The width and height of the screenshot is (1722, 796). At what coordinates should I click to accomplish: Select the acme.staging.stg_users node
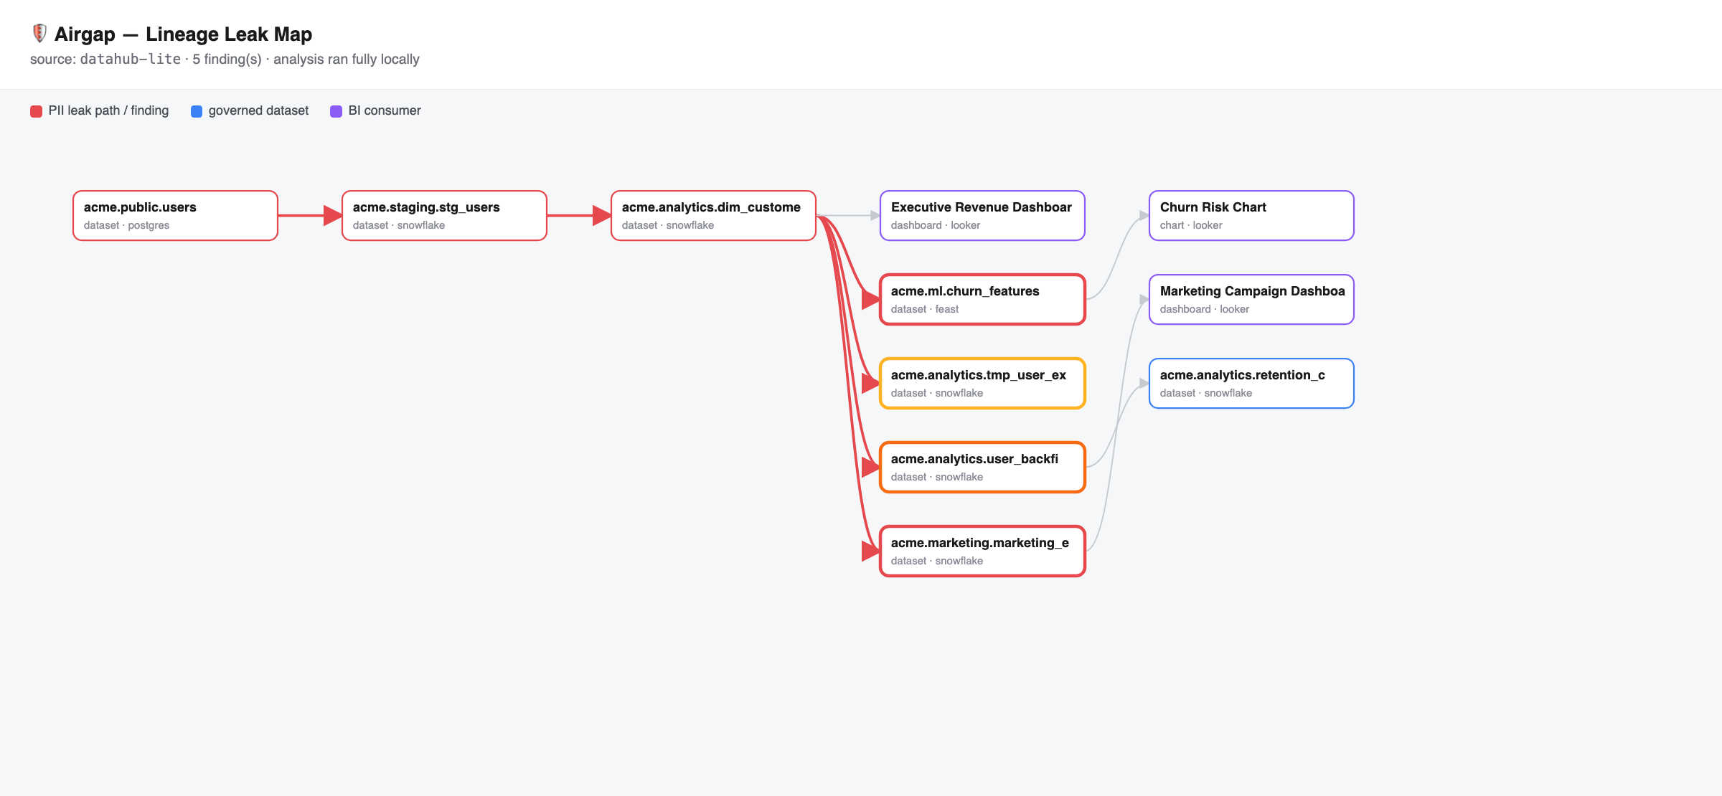pos(444,215)
